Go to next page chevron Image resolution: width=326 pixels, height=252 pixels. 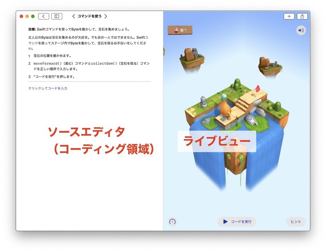click(x=106, y=16)
